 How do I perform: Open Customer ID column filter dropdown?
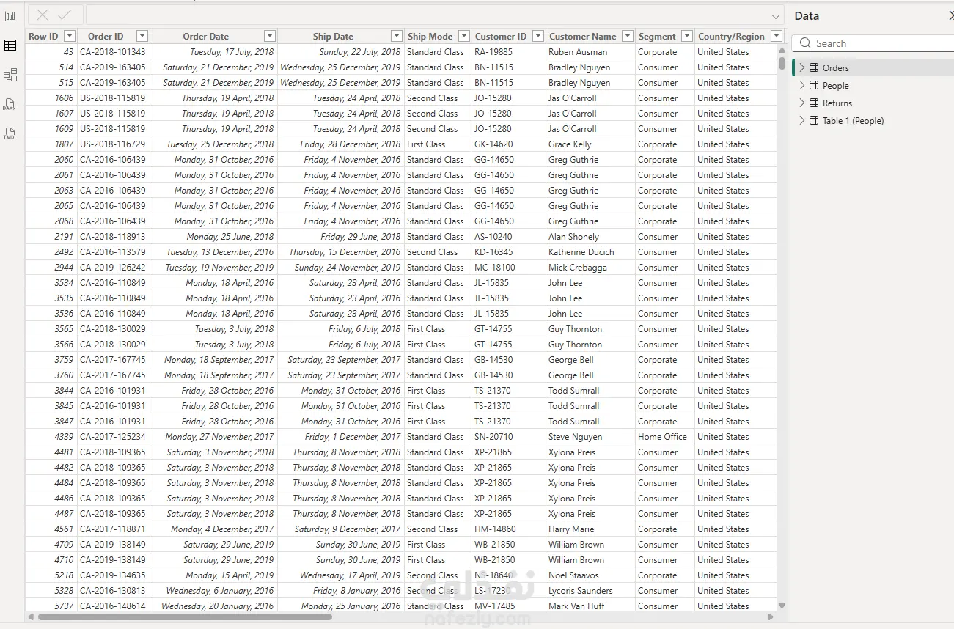[538, 36]
